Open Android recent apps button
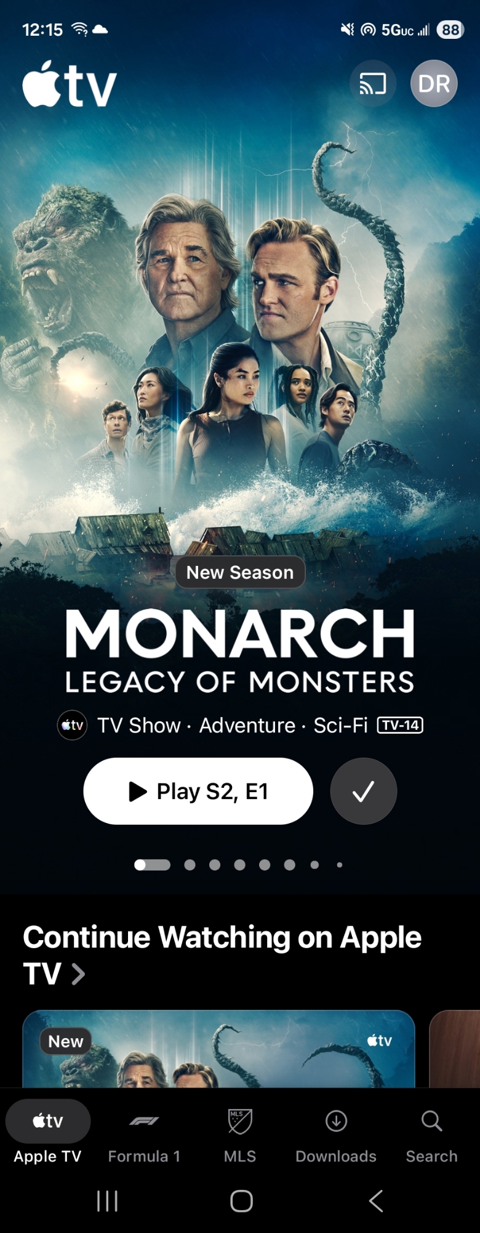Screen dimensions: 480x1233 click(107, 1201)
